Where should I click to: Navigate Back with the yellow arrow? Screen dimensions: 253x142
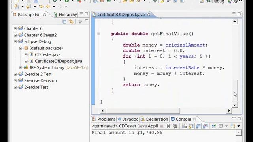(x=48, y=7)
